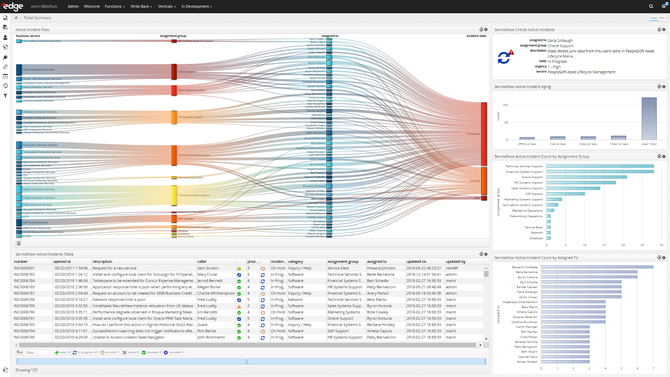670x377 pixels.
Task: Open Active Incident Aging gear settings
Action: pyautogui.click(x=664, y=87)
